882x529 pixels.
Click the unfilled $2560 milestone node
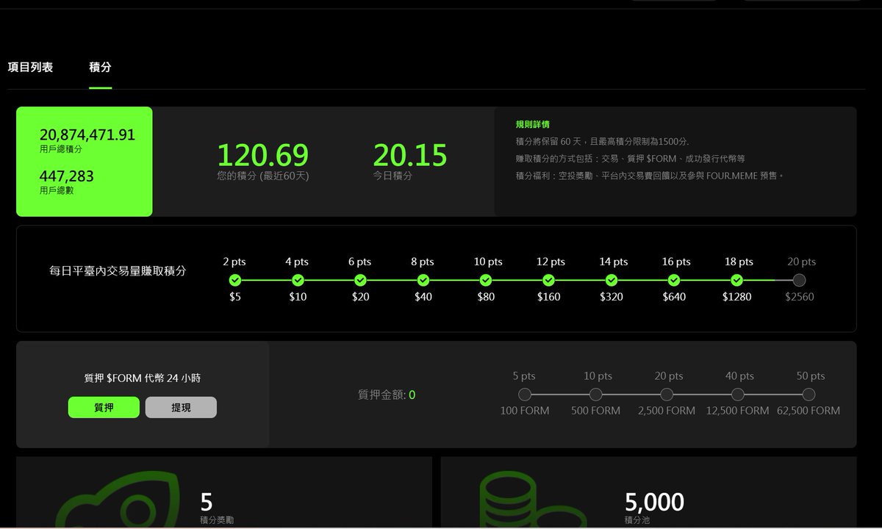[x=799, y=280]
